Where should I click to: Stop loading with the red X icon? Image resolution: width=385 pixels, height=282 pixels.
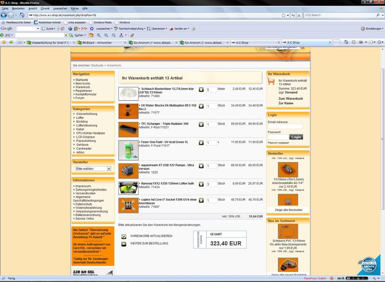[x=299, y=15]
